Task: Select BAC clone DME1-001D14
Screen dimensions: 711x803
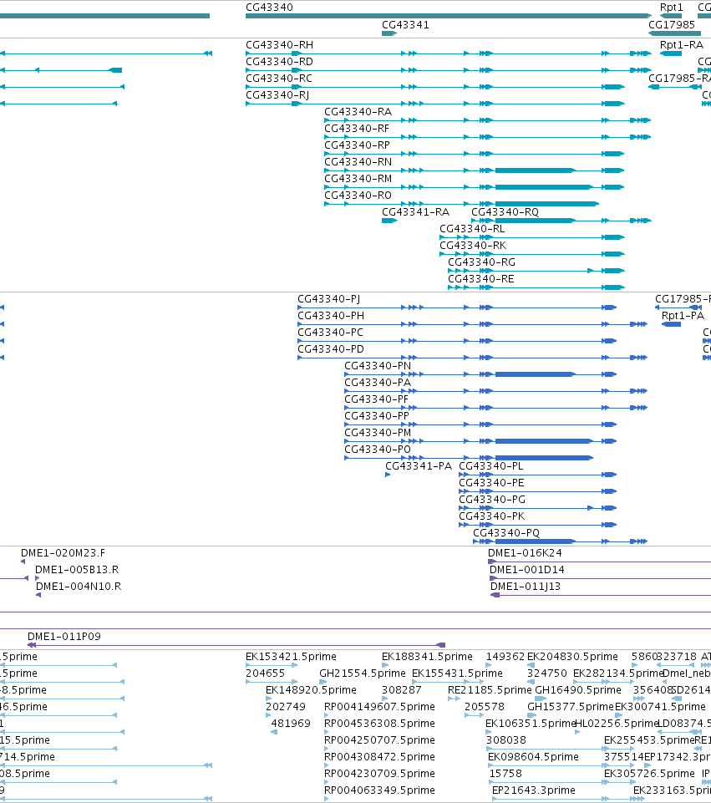Action: click(x=526, y=570)
